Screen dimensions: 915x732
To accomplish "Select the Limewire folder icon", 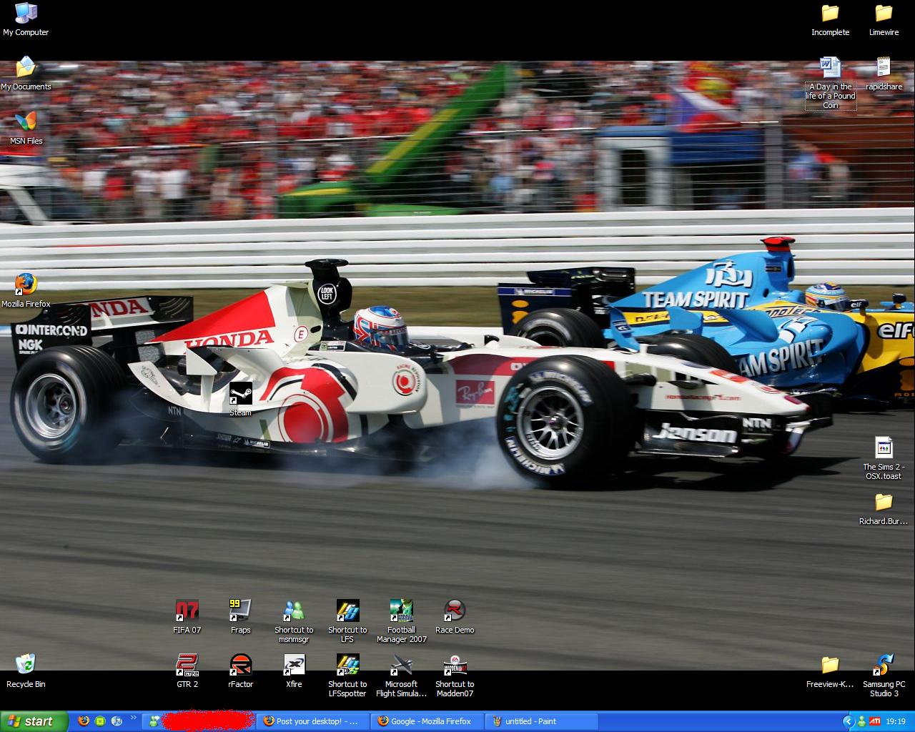I will point(884,19).
